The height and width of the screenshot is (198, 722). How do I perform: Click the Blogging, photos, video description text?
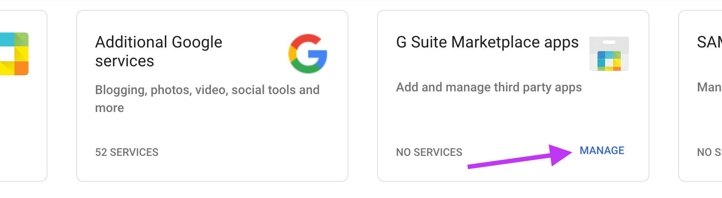[207, 99]
